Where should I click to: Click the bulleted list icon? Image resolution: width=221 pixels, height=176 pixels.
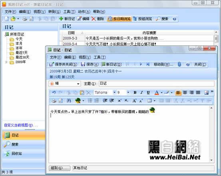click(x=90, y=100)
